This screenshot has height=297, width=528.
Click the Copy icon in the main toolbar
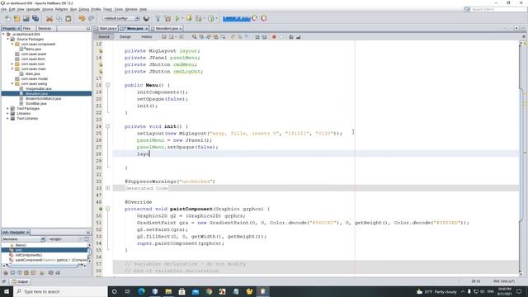[59, 18]
